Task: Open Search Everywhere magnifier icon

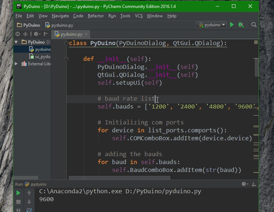Action: 254,25
